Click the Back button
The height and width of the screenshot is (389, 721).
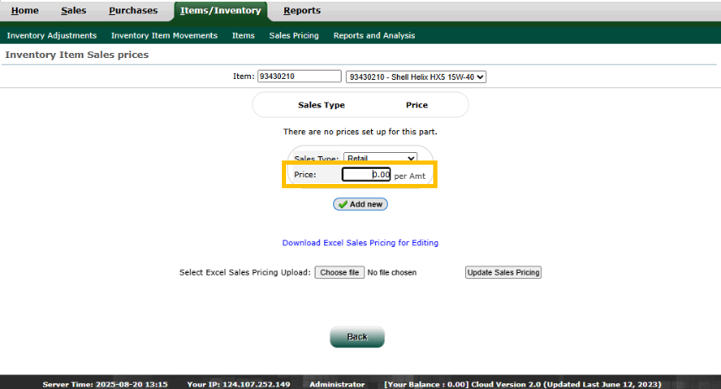[358, 337]
